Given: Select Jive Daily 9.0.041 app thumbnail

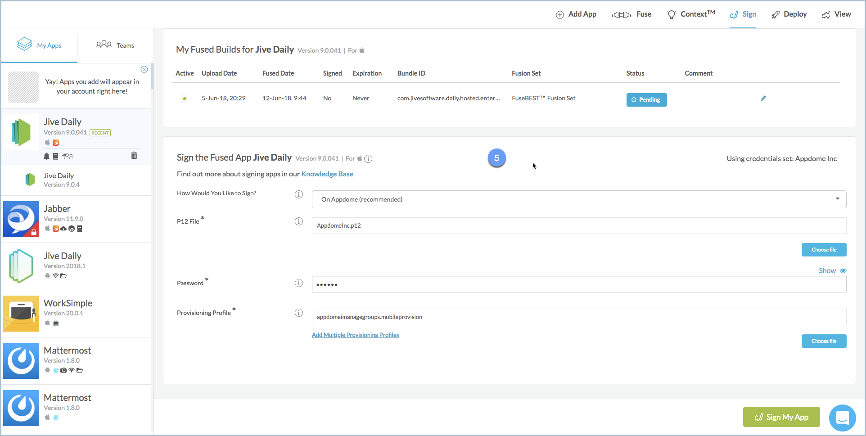Looking at the screenshot, I should [21, 132].
